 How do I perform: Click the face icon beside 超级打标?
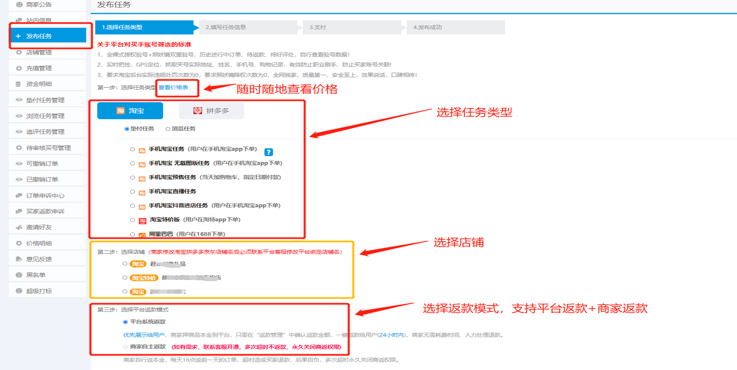point(19,291)
